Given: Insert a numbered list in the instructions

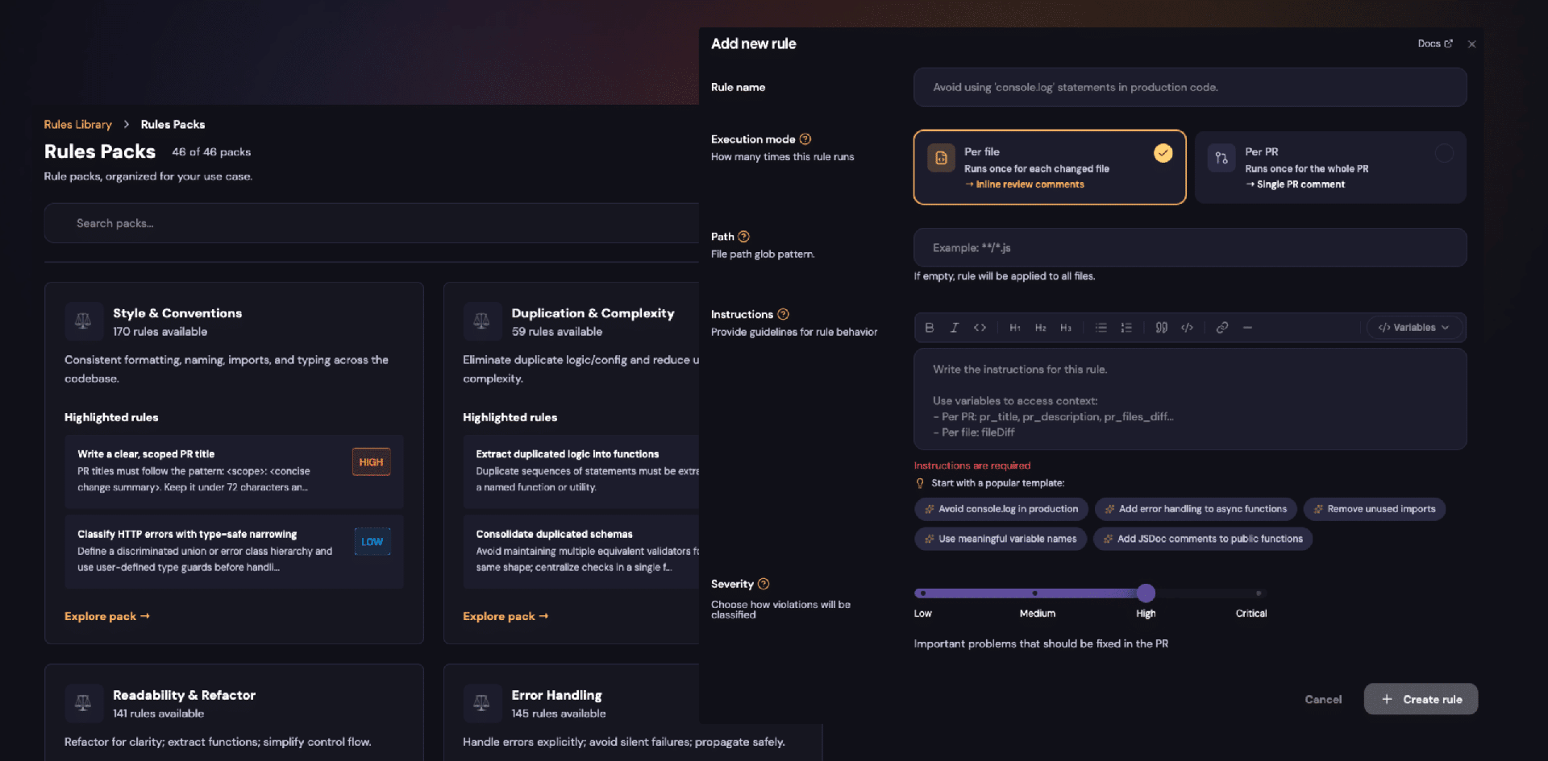Looking at the screenshot, I should pyautogui.click(x=1126, y=328).
